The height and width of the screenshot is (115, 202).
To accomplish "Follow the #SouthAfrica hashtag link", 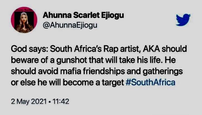I will point(150,83).
